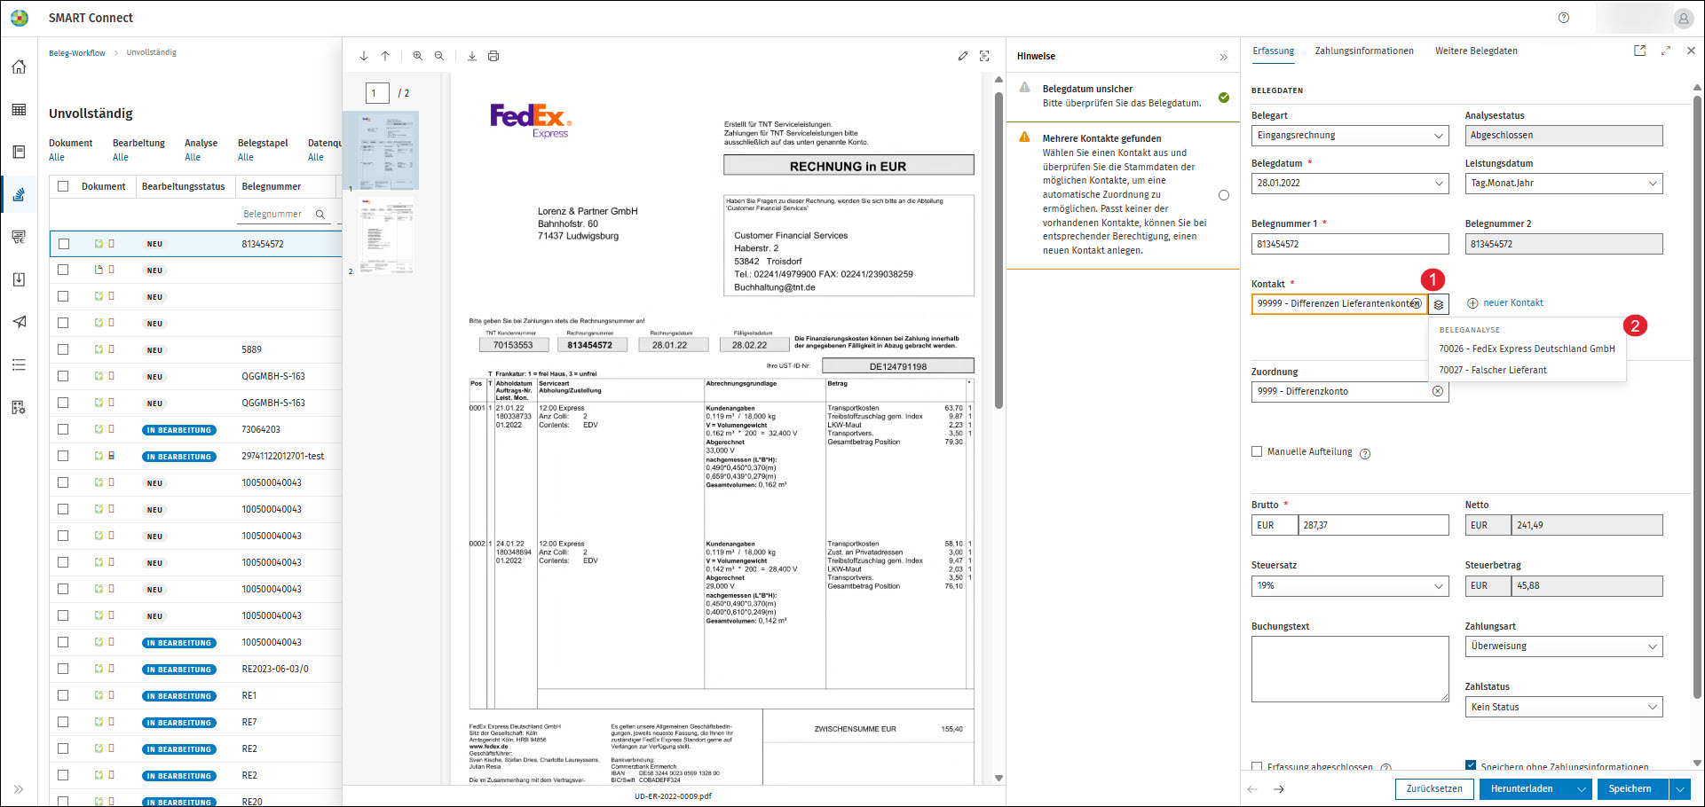Check the row for 5889
This screenshot has width=1705, height=807.
point(63,349)
